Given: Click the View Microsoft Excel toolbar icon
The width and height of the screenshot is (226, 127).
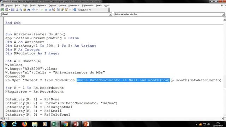Looking at the screenshot, I should pos(3,10).
